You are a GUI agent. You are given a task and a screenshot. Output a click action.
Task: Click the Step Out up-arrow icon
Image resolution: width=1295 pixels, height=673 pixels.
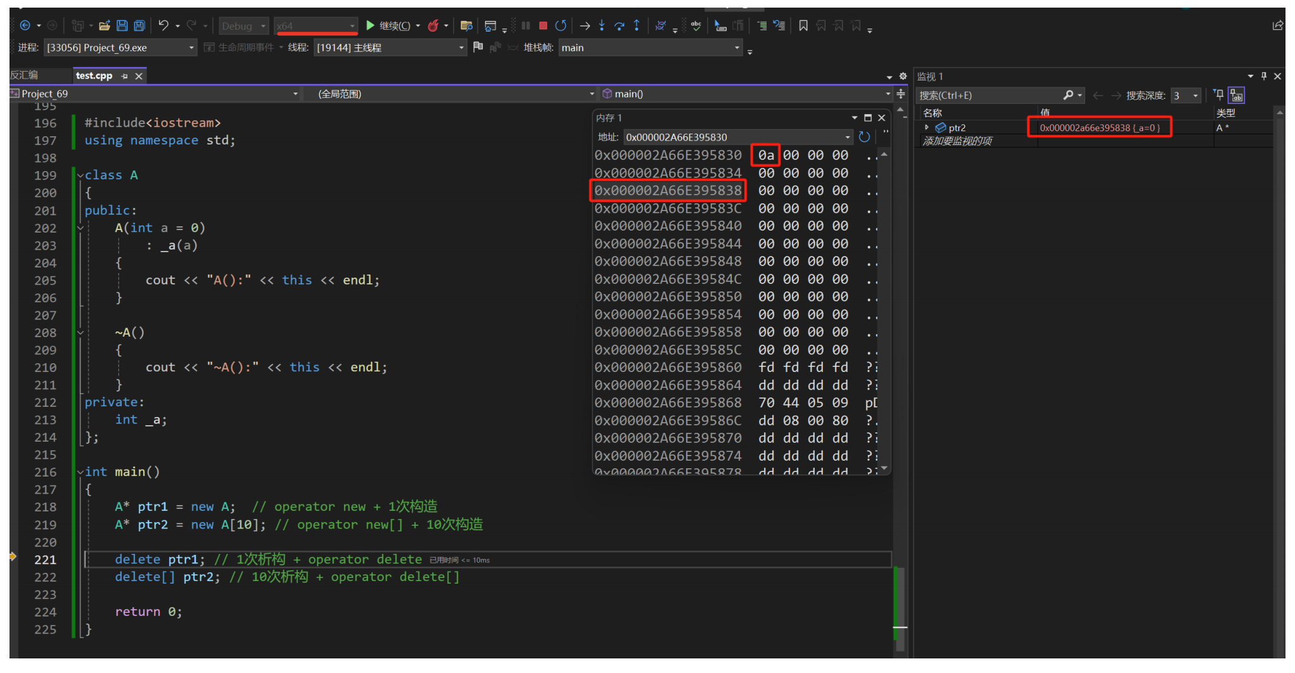coord(637,25)
